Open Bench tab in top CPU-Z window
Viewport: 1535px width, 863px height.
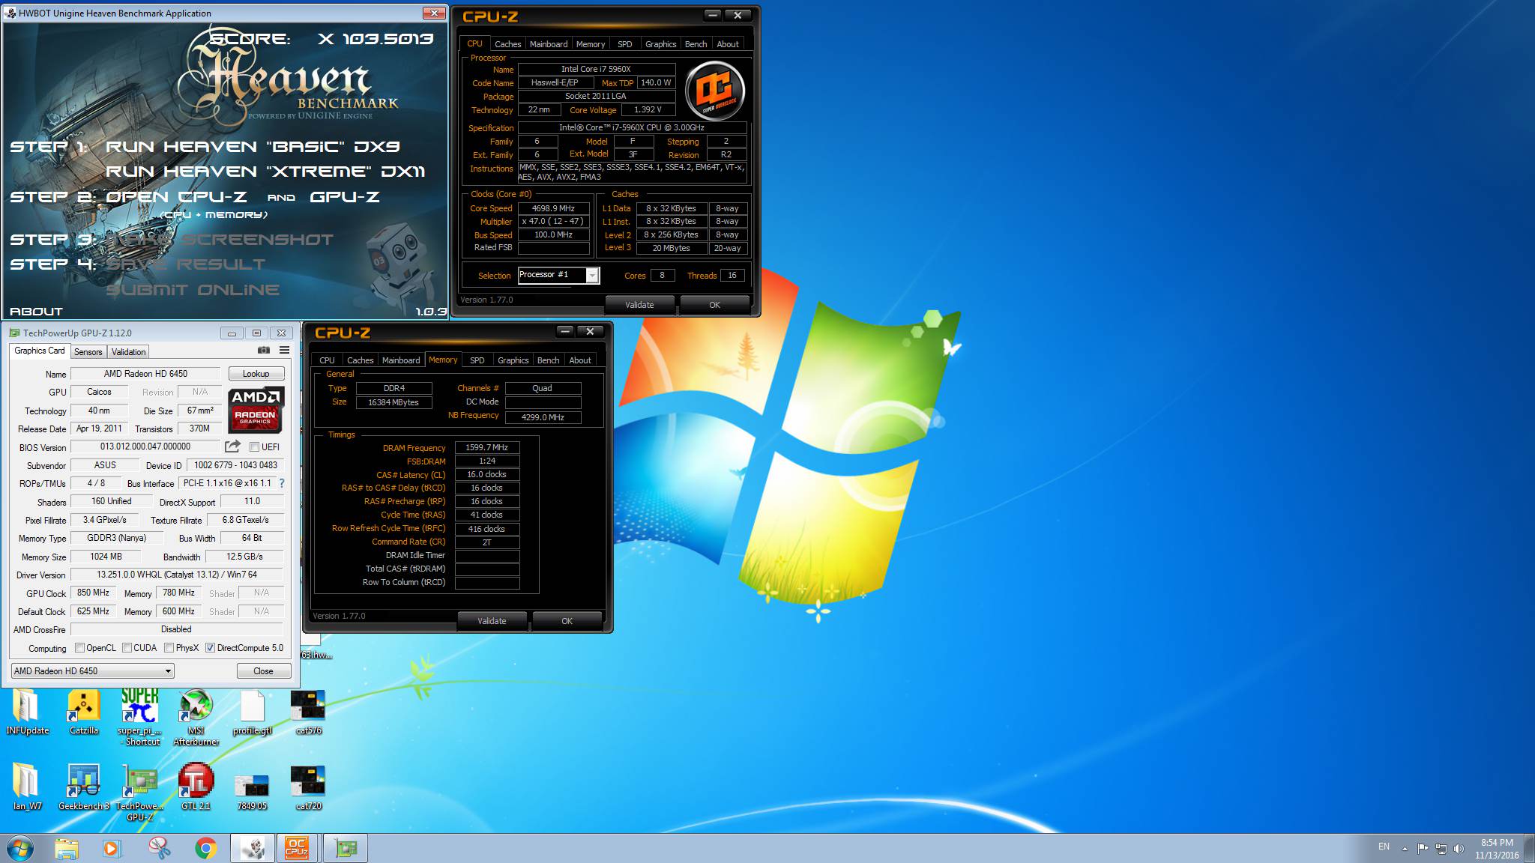pos(696,44)
